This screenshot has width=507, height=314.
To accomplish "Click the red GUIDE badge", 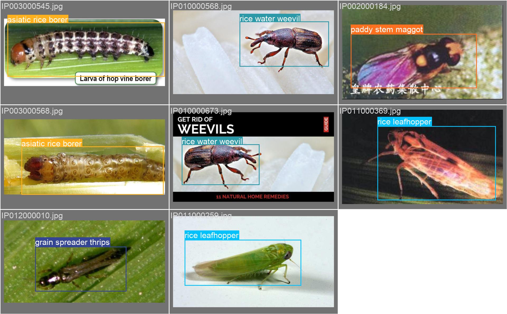I will pos(326,124).
